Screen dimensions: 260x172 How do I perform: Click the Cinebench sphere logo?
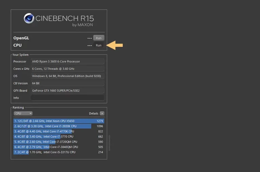point(29,18)
